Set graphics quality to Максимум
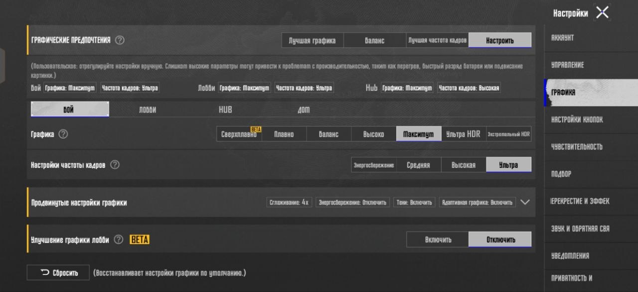The image size is (638, 292). tap(419, 134)
